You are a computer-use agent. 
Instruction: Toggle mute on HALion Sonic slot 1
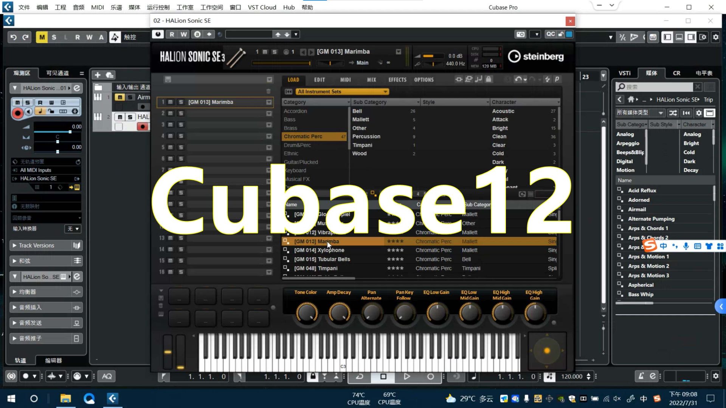coord(170,102)
